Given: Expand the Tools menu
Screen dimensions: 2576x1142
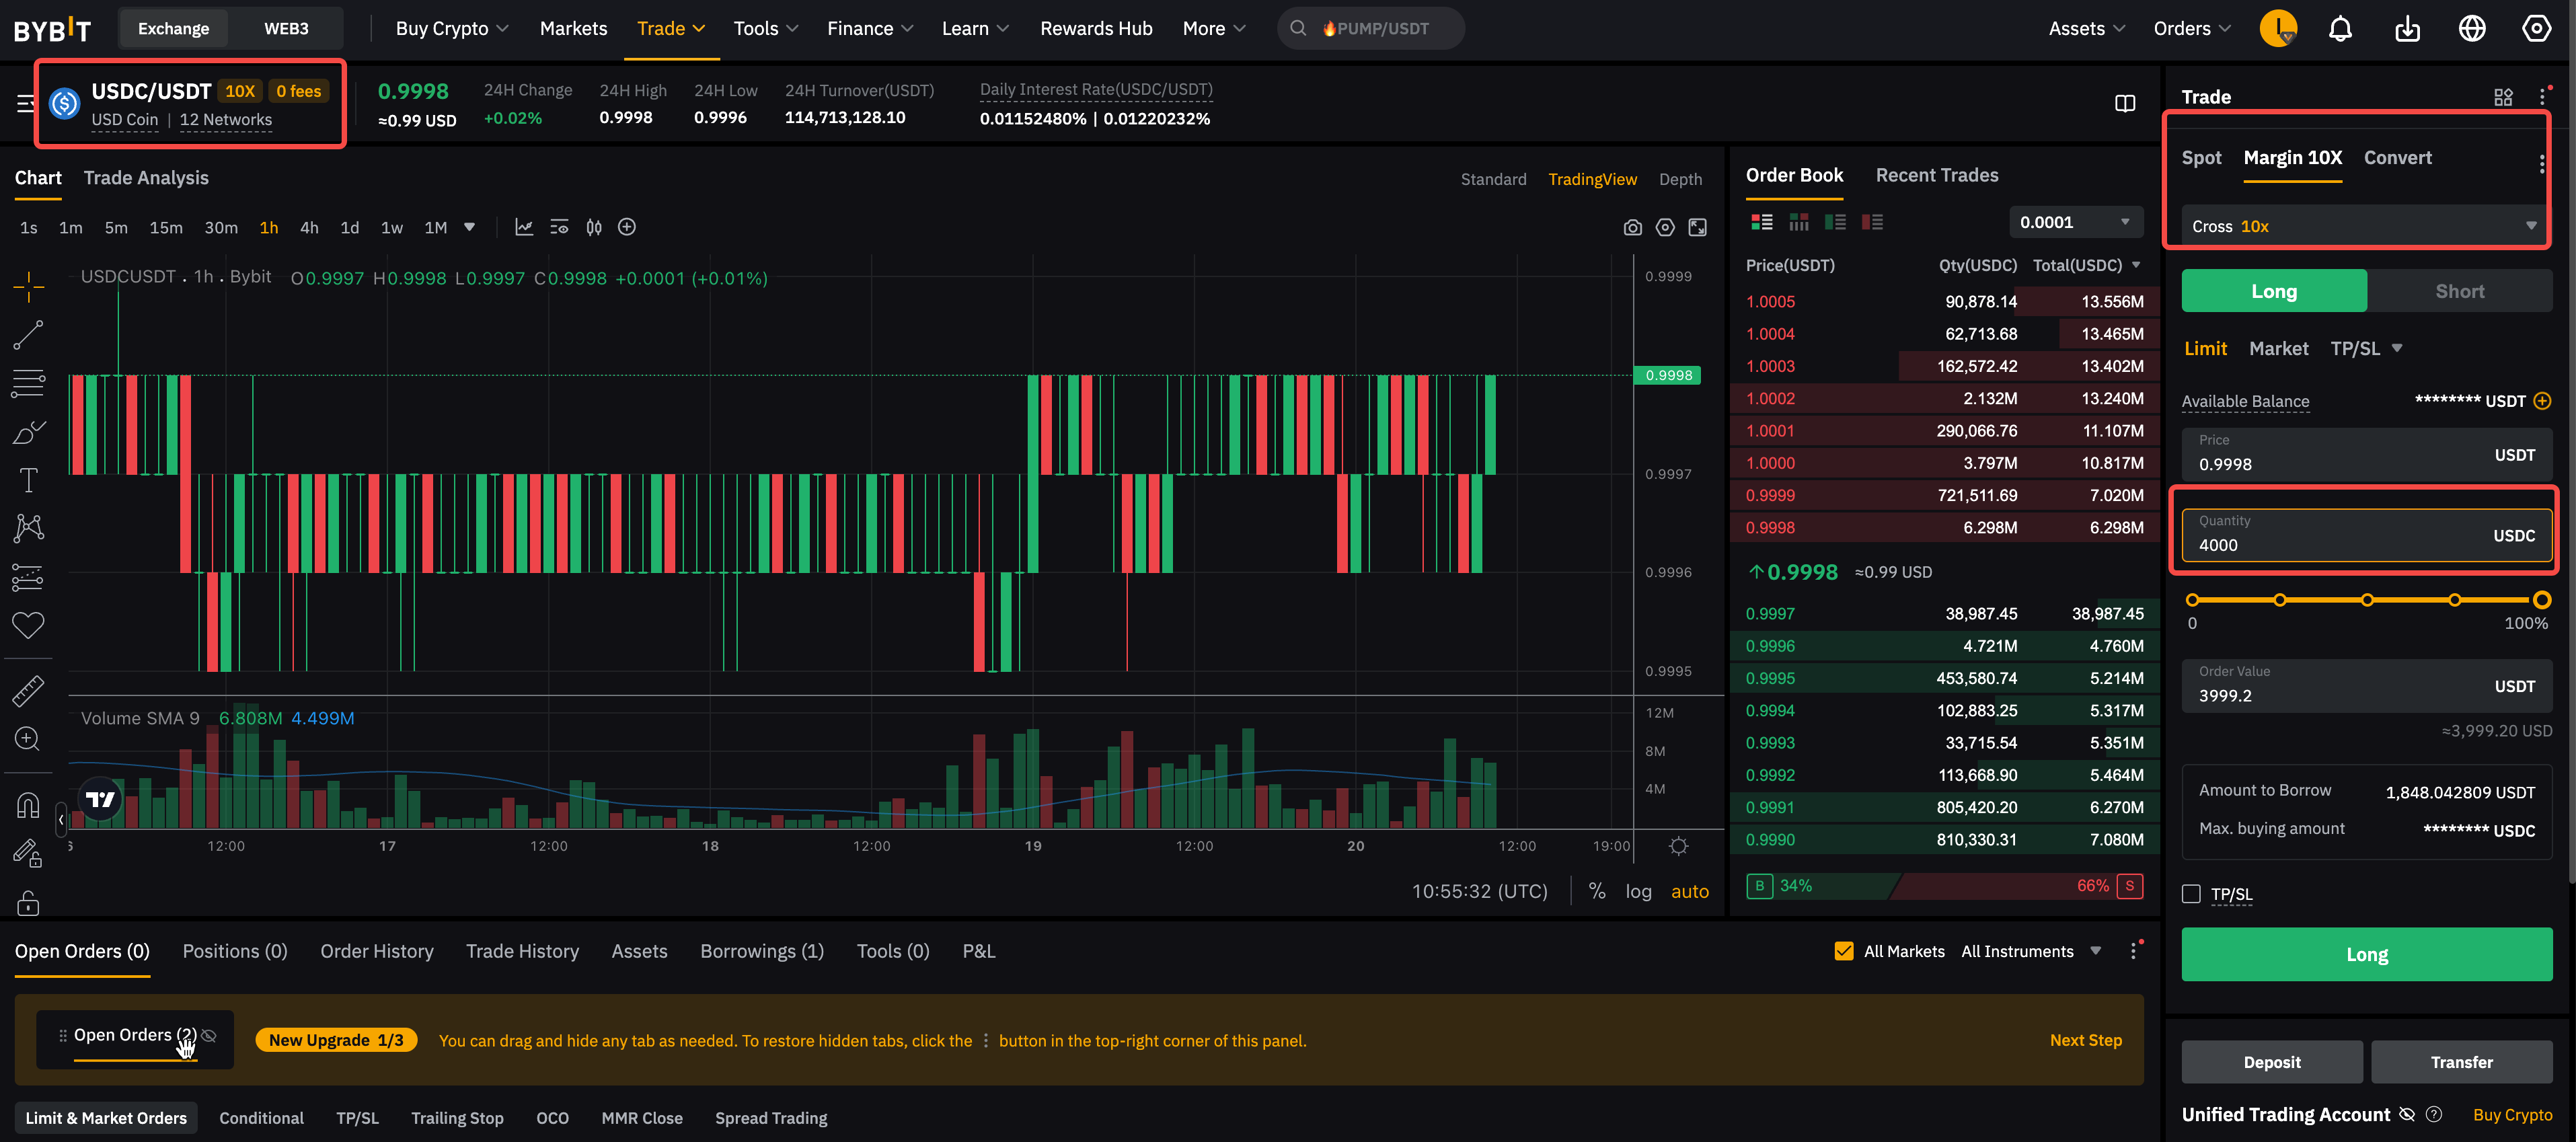Looking at the screenshot, I should click(x=765, y=28).
